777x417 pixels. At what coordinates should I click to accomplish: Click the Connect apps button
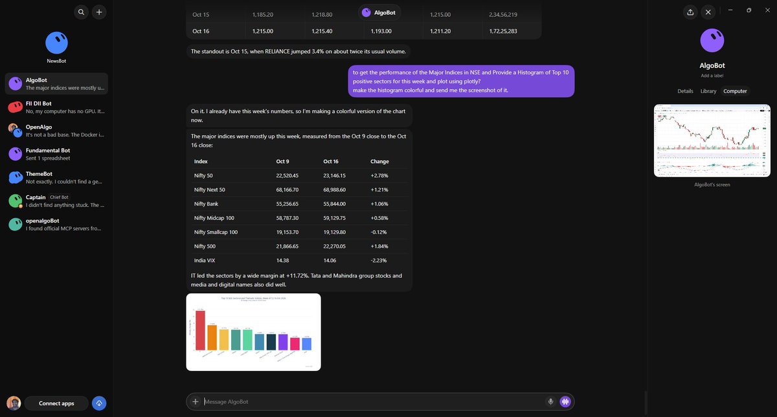56,403
